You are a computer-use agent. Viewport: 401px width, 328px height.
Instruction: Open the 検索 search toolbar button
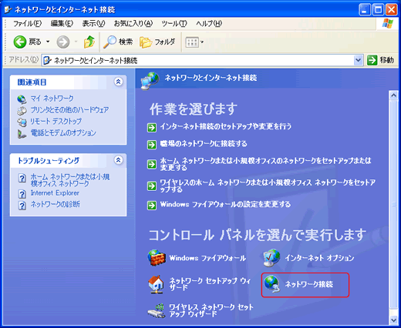pyautogui.click(x=118, y=42)
